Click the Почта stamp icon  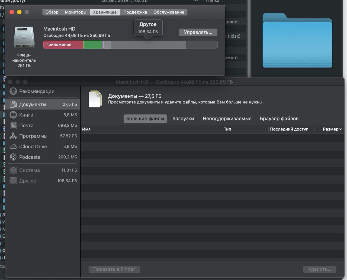(13, 125)
